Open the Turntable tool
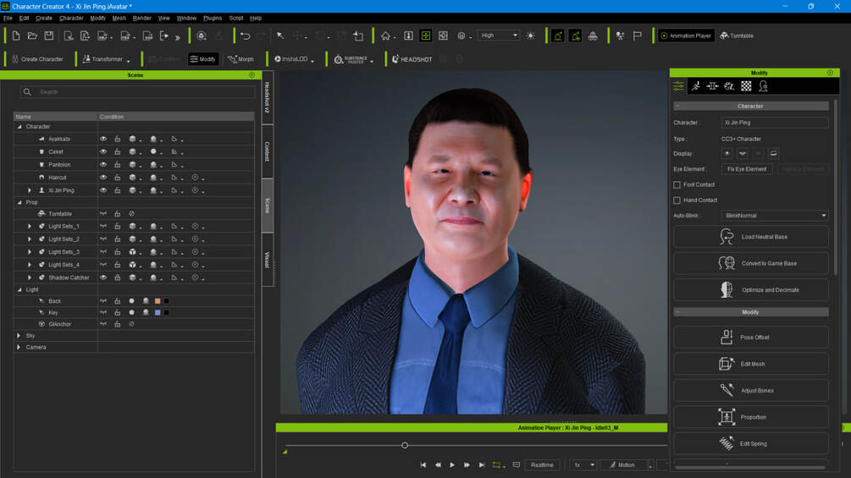 737,36
